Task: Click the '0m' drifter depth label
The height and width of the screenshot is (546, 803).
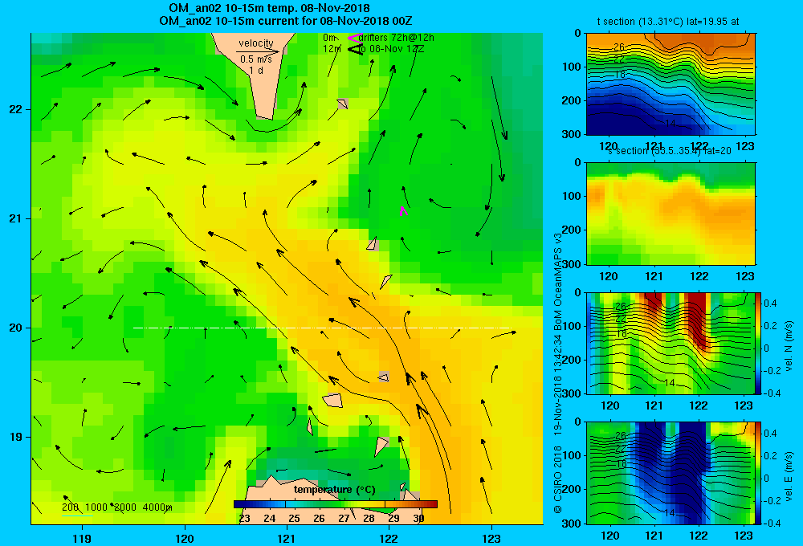Action: (x=330, y=38)
